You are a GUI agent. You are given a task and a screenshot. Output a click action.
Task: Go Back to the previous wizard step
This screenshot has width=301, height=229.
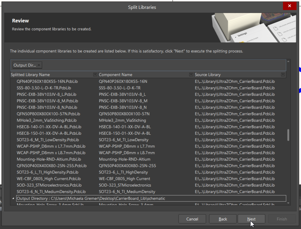click(223, 219)
